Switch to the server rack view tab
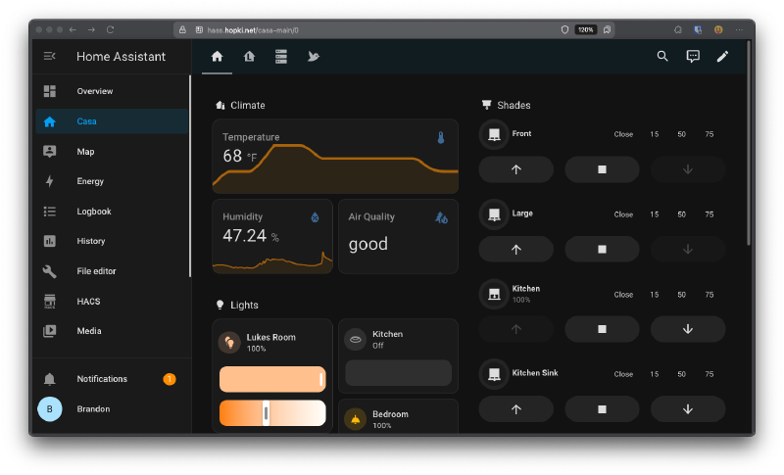This screenshot has width=784, height=475. (x=281, y=57)
